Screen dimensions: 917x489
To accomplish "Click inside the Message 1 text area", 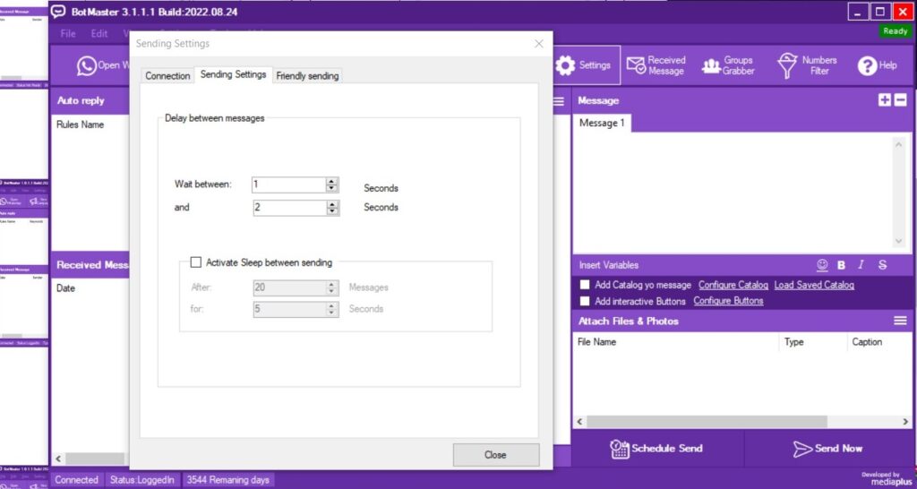I will [x=734, y=190].
